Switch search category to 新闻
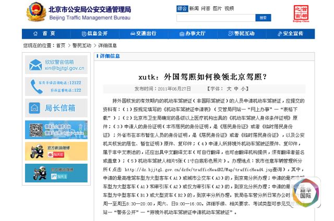334x221 pixels. click(x=194, y=8)
